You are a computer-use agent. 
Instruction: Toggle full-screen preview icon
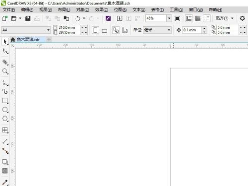pyautogui.click(x=177, y=18)
